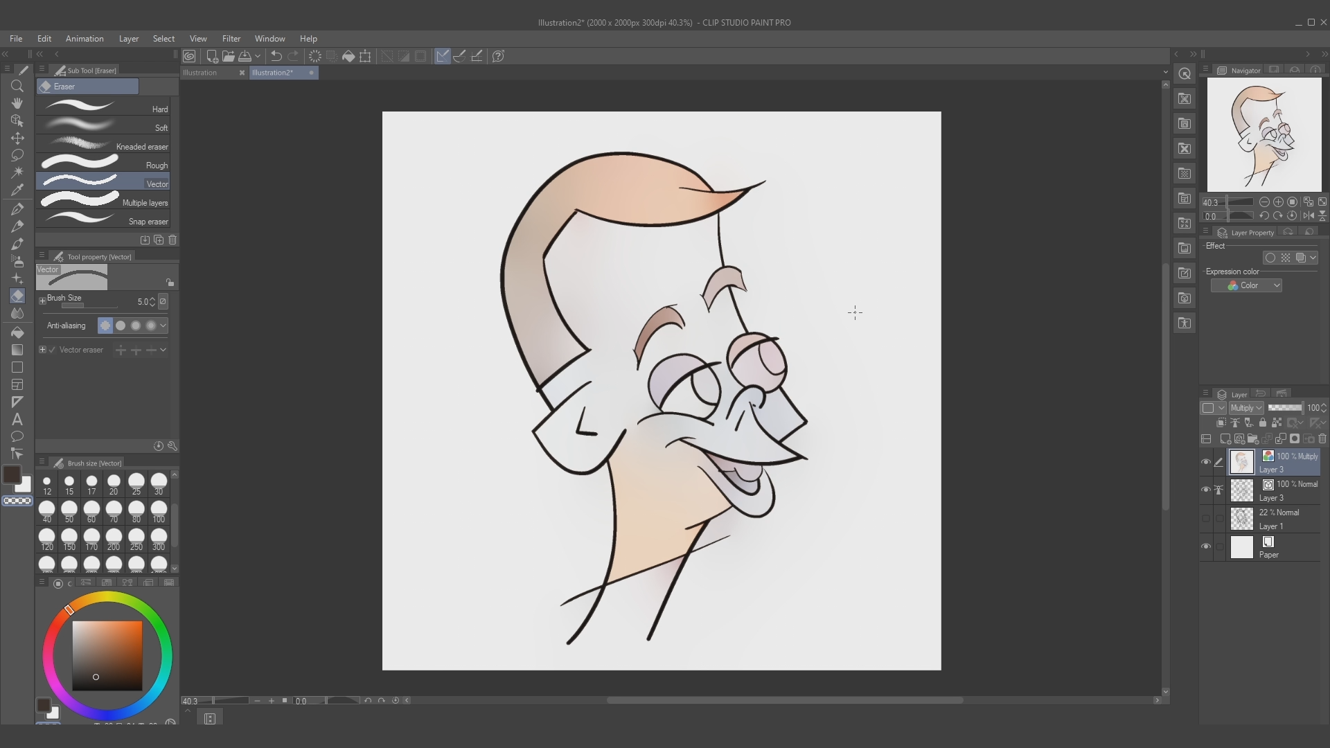Open the Anti-aliasing strength dropdown
The height and width of the screenshot is (748, 1330).
163,326
